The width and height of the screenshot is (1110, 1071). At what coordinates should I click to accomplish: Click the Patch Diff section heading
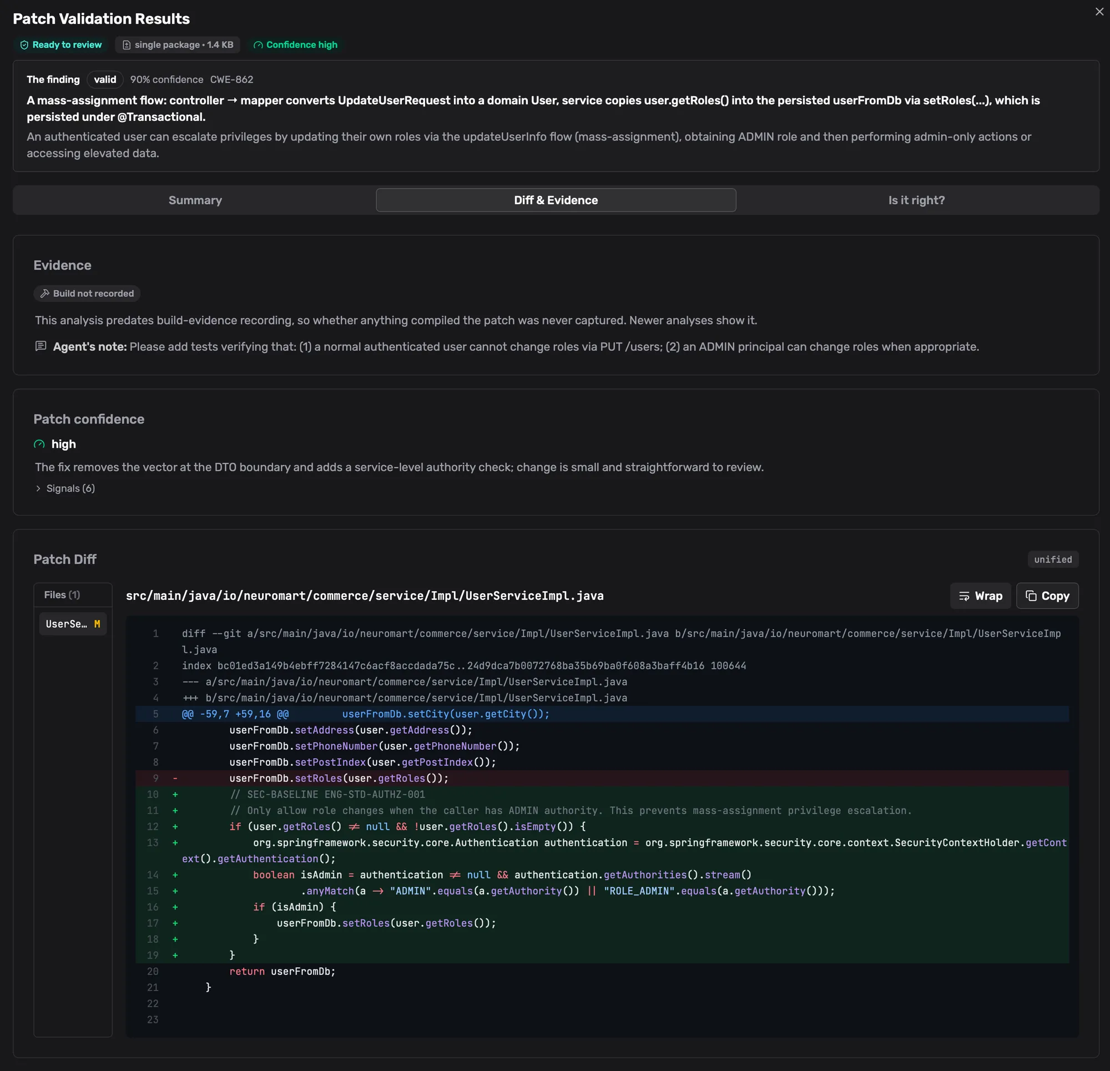[65, 559]
